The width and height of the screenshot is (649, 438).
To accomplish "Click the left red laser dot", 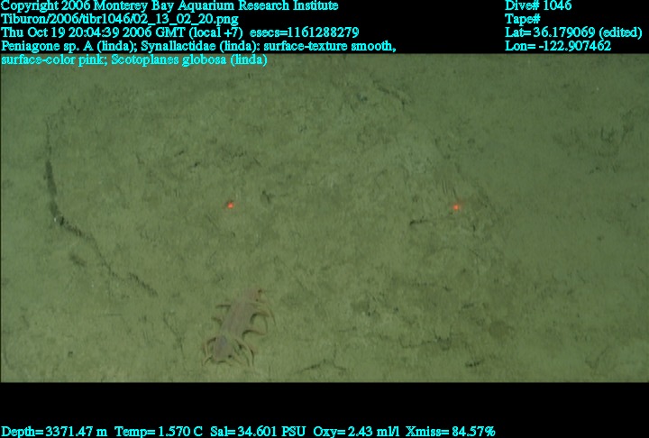I will click(x=231, y=205).
